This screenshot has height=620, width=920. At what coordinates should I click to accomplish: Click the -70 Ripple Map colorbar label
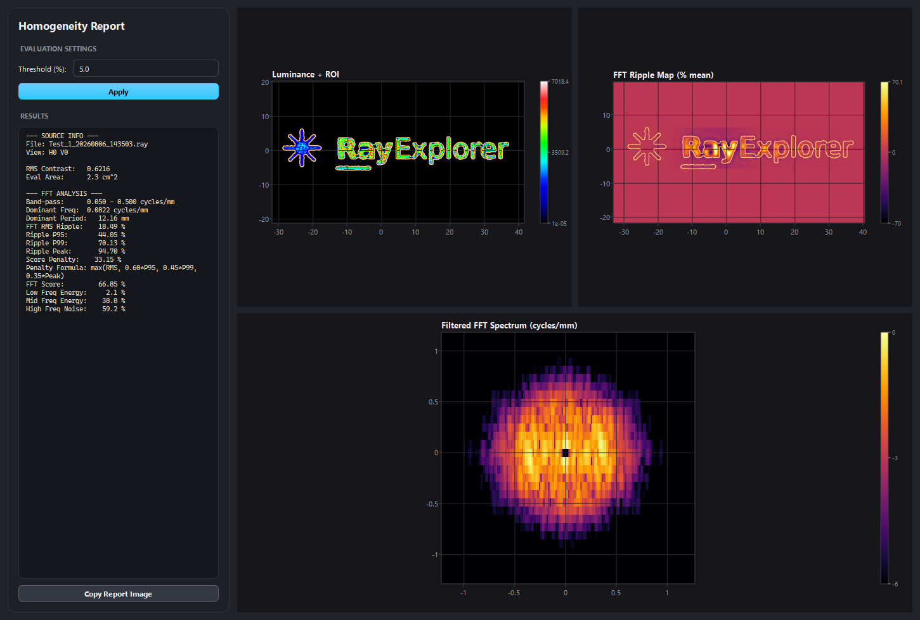tap(897, 224)
